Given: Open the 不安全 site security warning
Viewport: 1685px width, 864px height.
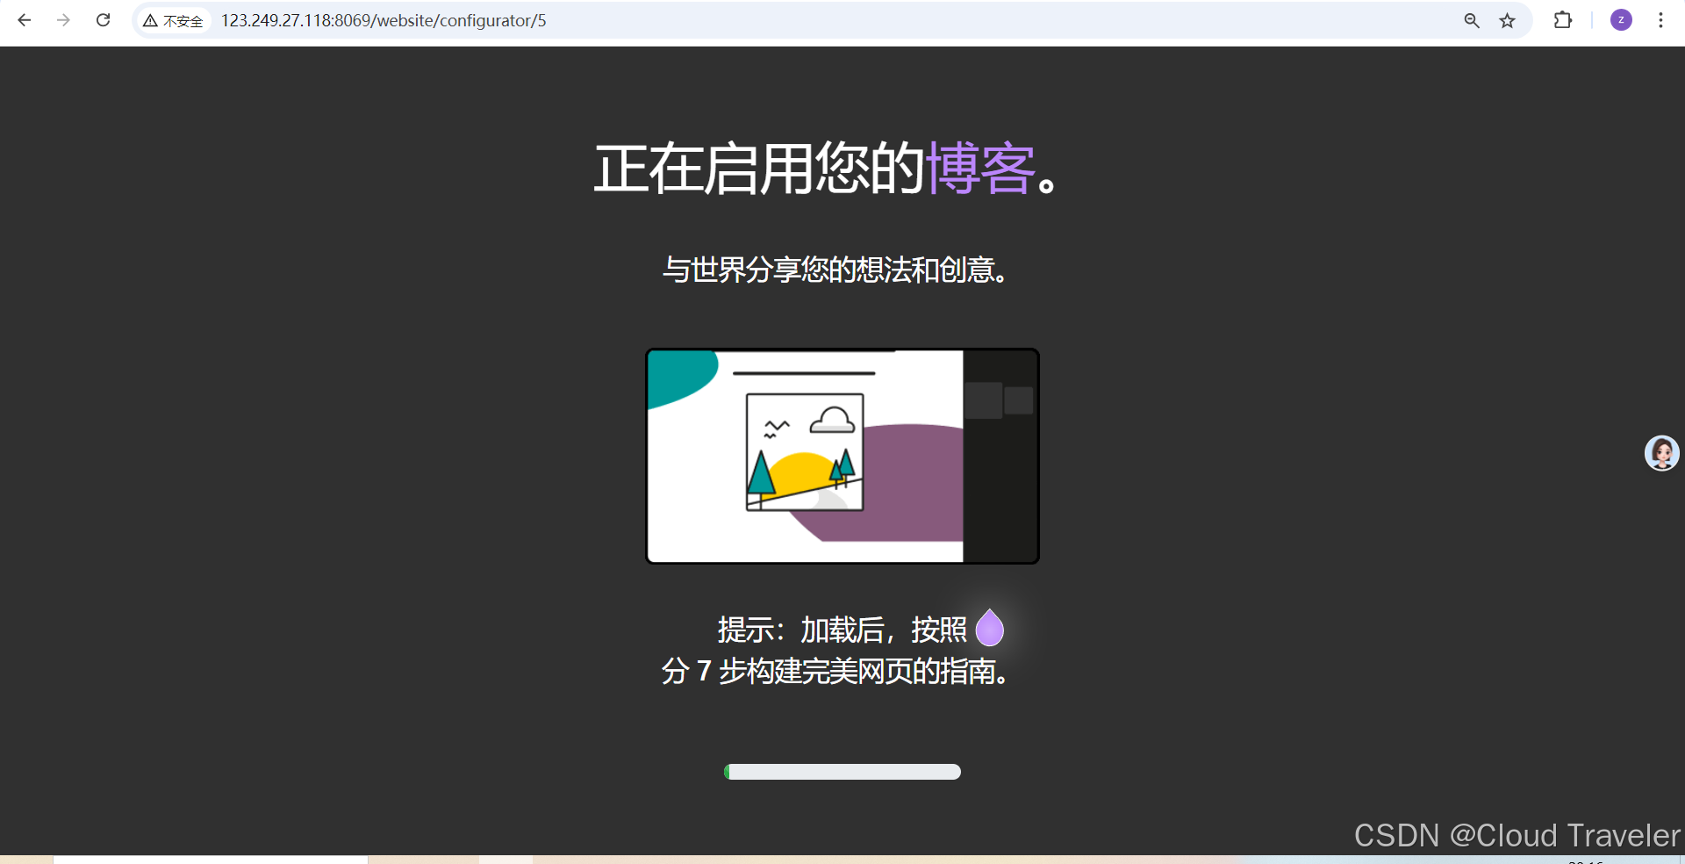Looking at the screenshot, I should point(174,20).
